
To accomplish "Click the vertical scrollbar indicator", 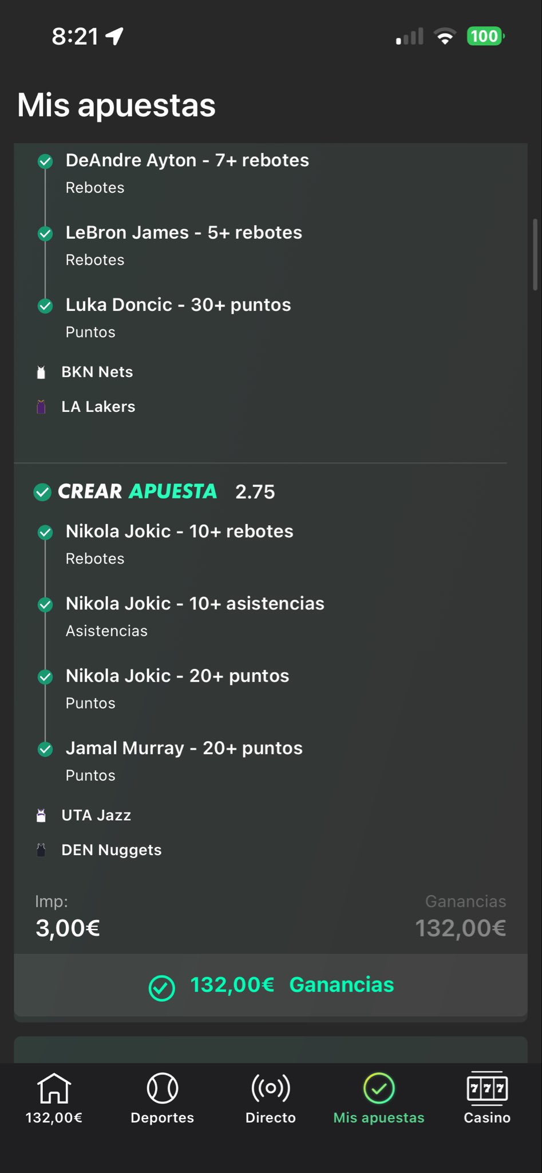I will (535, 255).
